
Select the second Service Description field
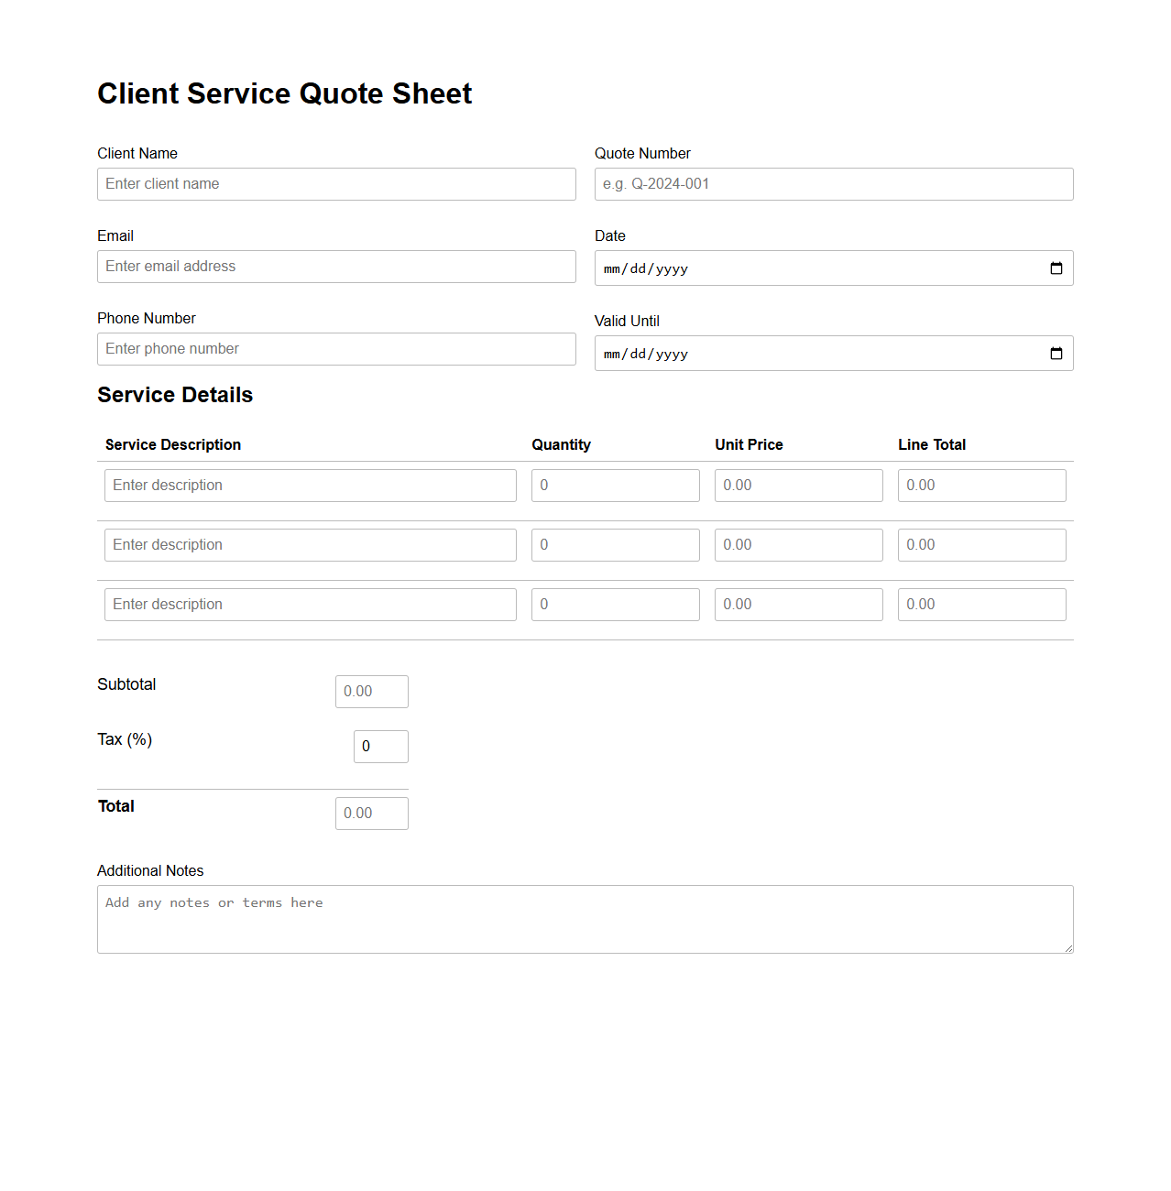tap(310, 544)
